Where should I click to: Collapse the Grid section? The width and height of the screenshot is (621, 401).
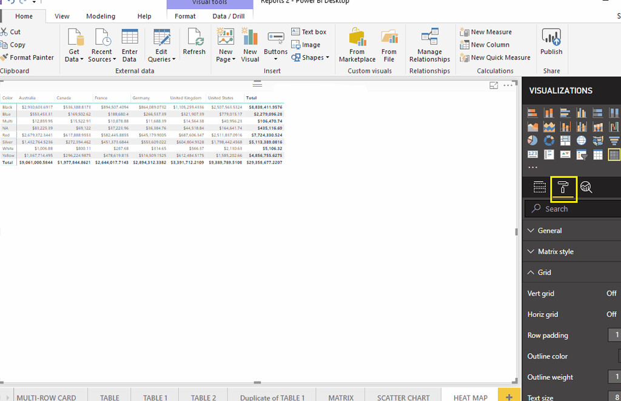tap(571, 273)
